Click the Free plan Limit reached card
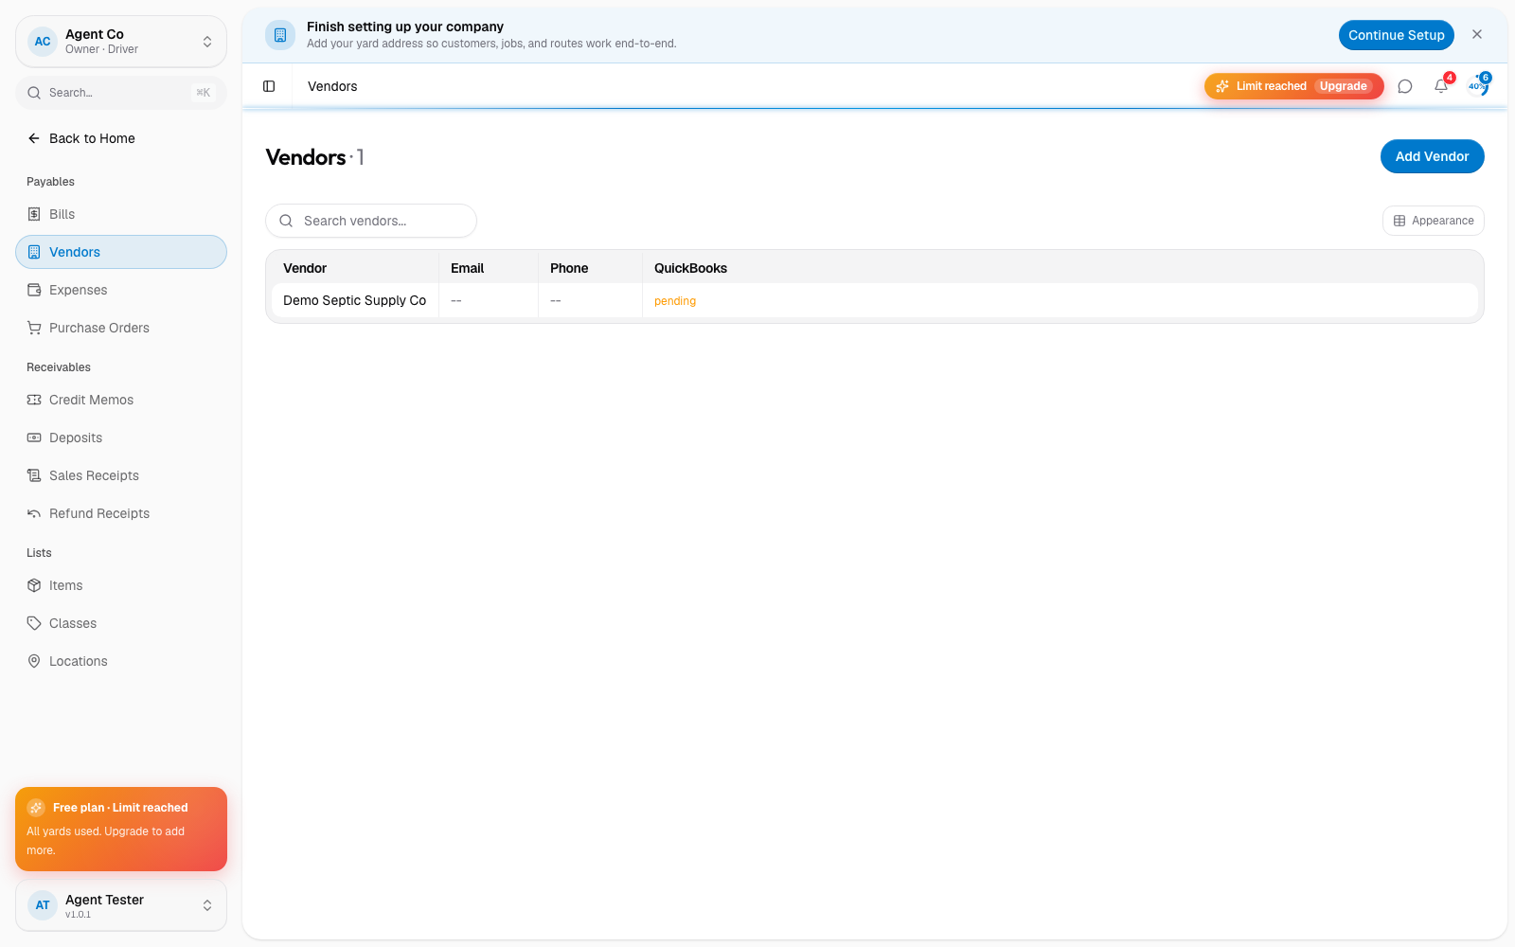Viewport: 1515px width, 947px height. pos(121,829)
